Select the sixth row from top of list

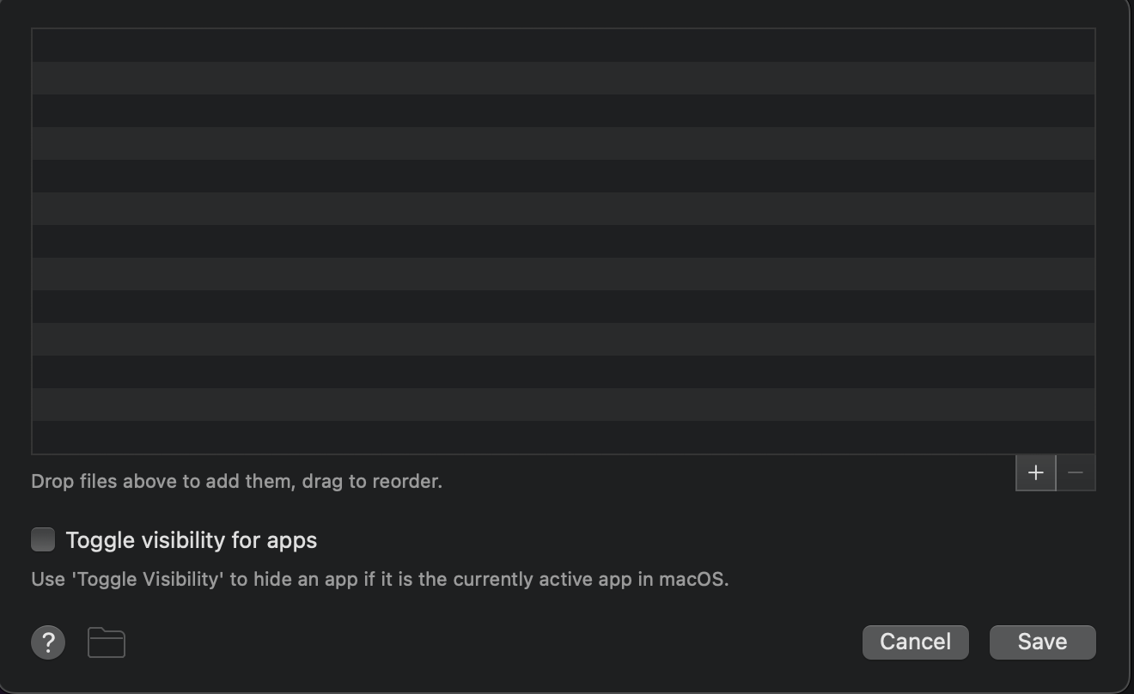[x=564, y=209]
